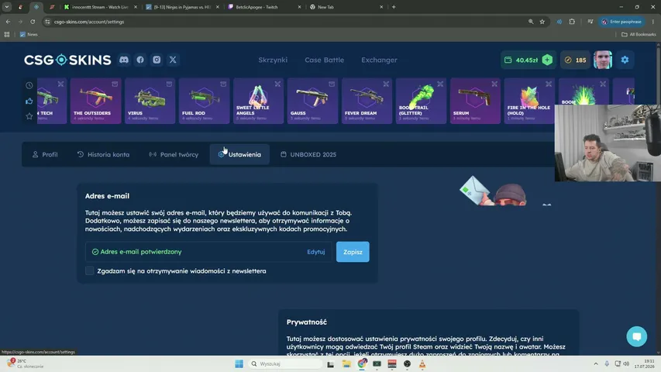The width and height of the screenshot is (661, 372).
Task: Open the browser zoom magnifier icon
Action: [531, 22]
